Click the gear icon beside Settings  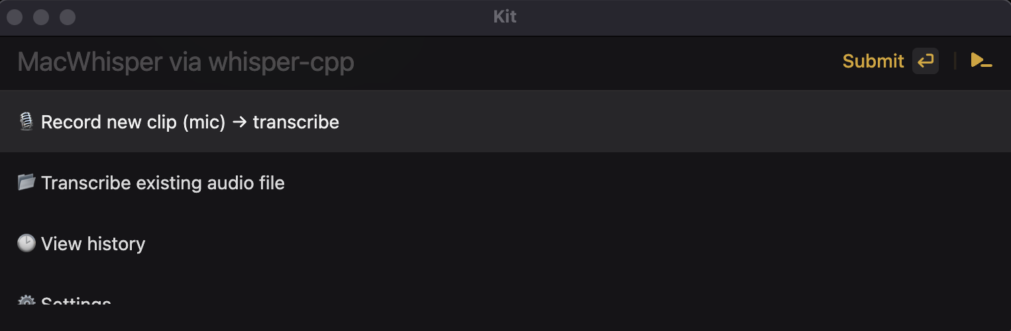point(27,301)
